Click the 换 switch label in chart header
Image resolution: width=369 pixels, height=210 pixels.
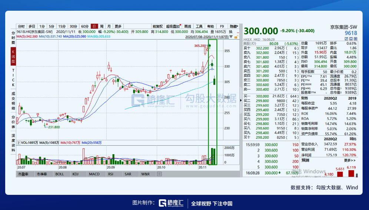(231, 32)
